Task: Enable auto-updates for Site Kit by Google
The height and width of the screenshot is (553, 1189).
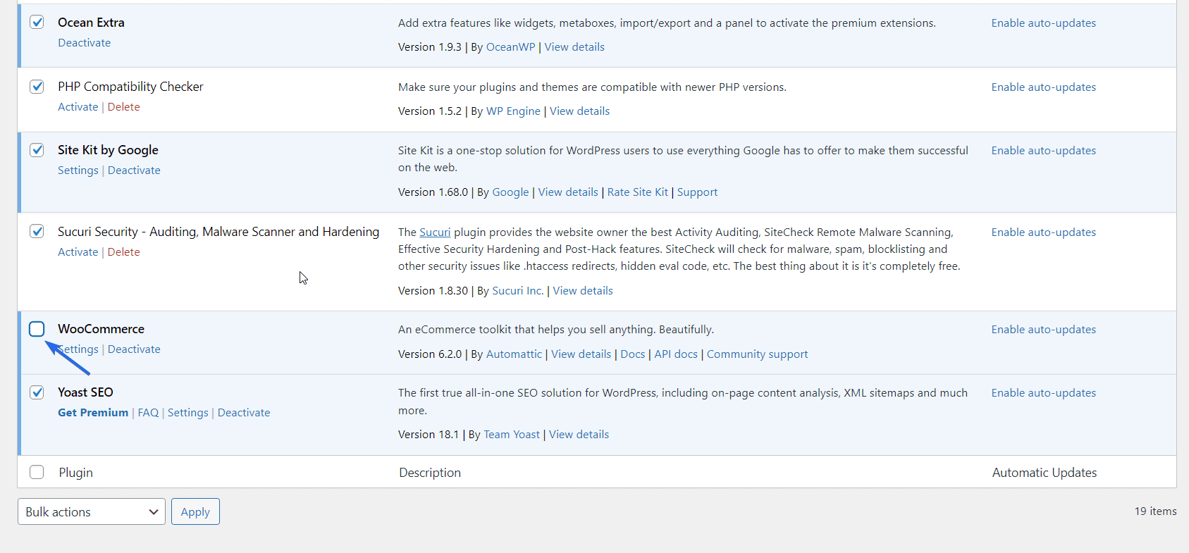Action: pos(1043,151)
